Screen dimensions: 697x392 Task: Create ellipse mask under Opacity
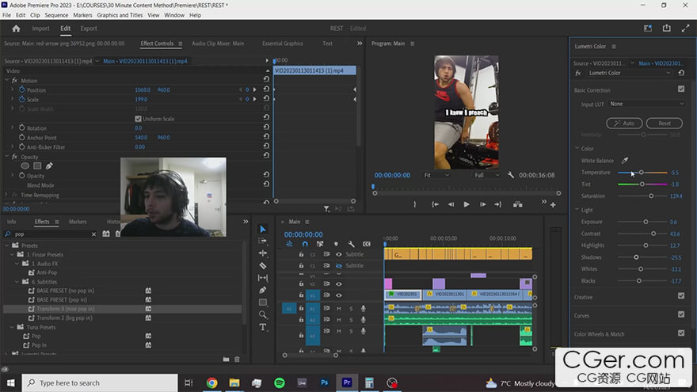(x=25, y=166)
